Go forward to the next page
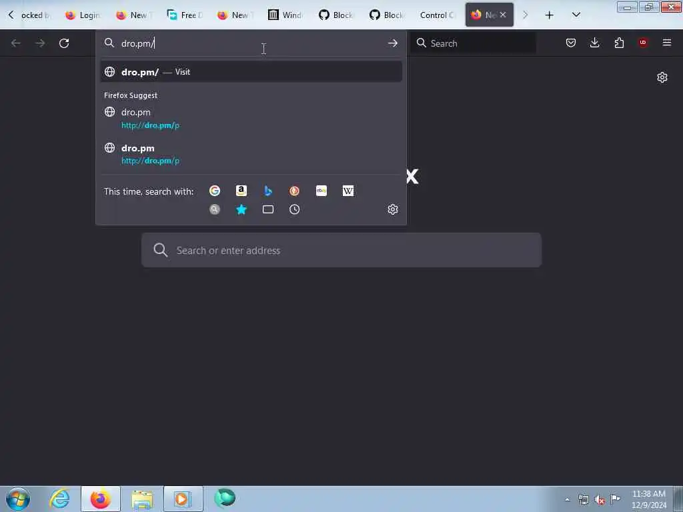The height and width of the screenshot is (512, 683). coord(40,43)
